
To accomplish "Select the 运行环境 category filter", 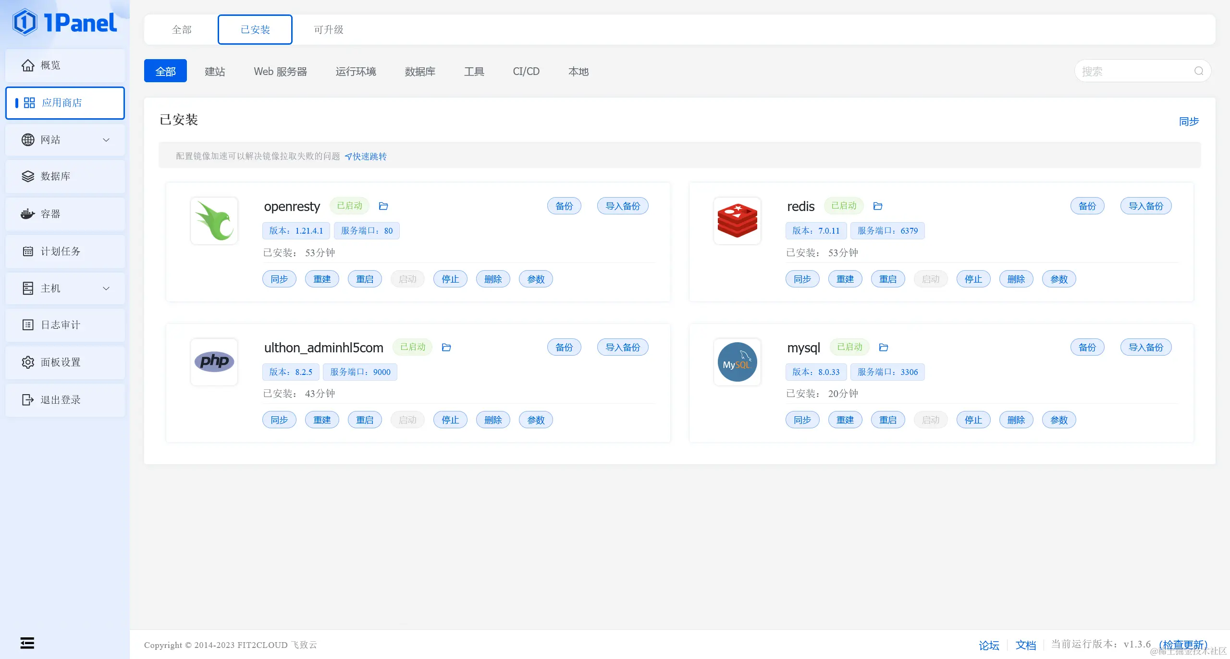I will point(356,72).
